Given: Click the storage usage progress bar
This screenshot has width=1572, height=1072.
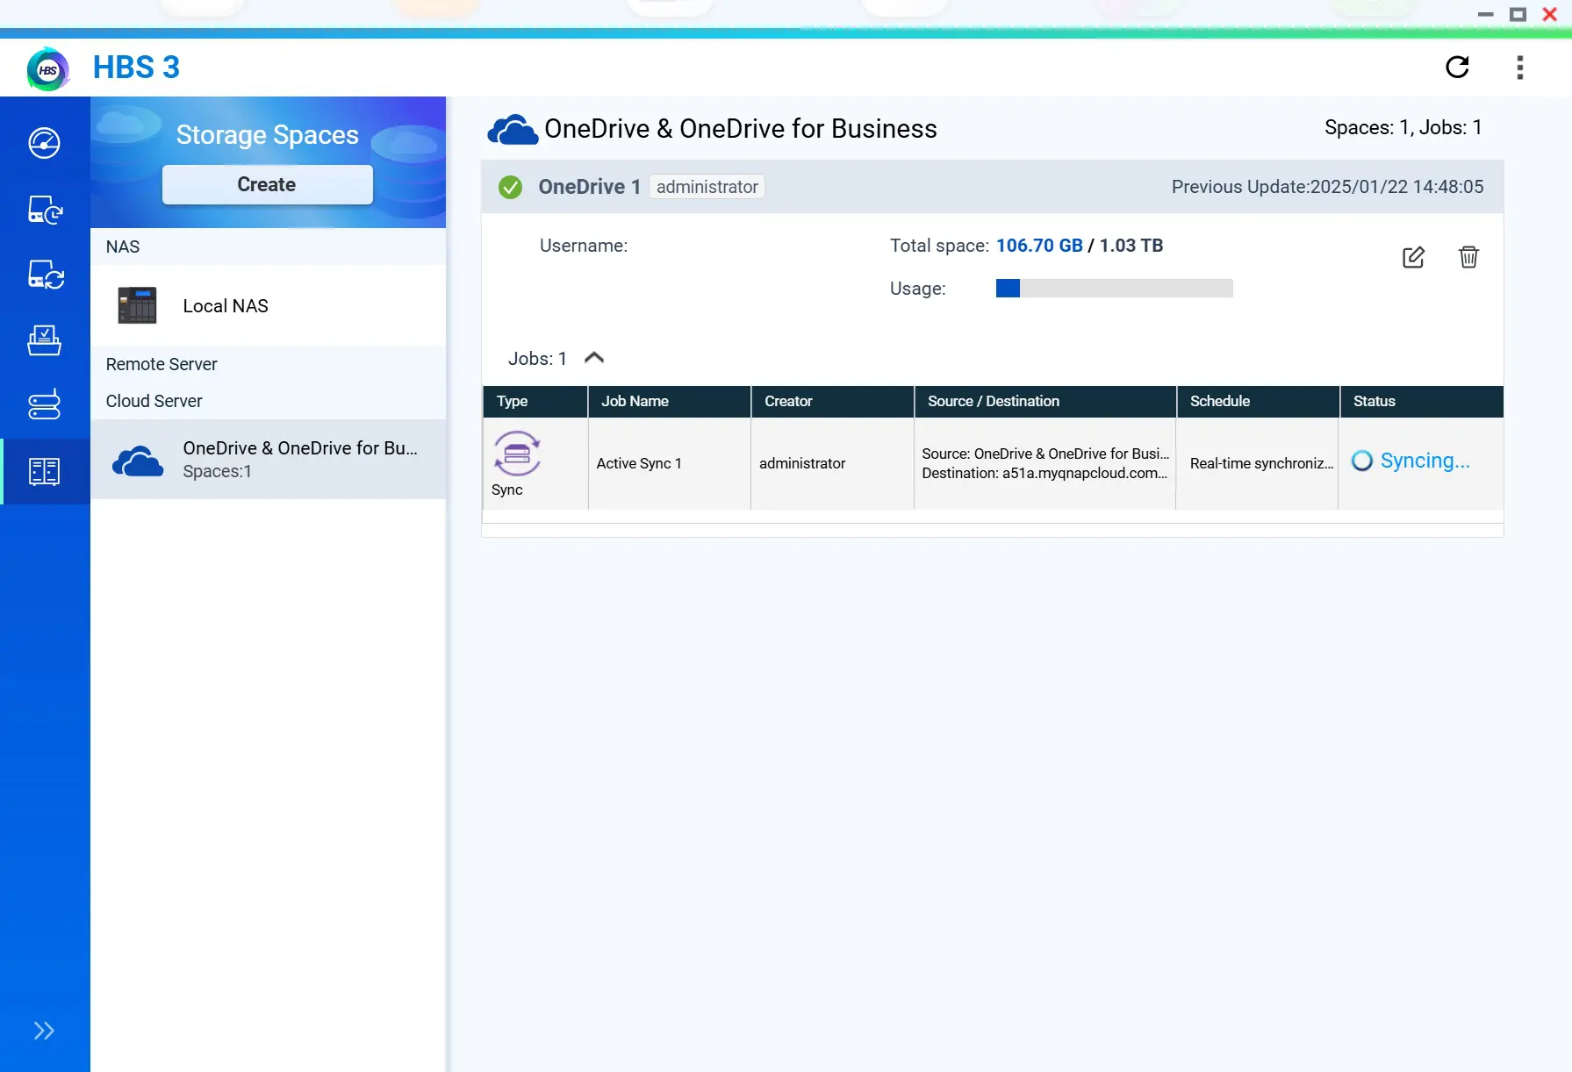Looking at the screenshot, I should click(1115, 288).
